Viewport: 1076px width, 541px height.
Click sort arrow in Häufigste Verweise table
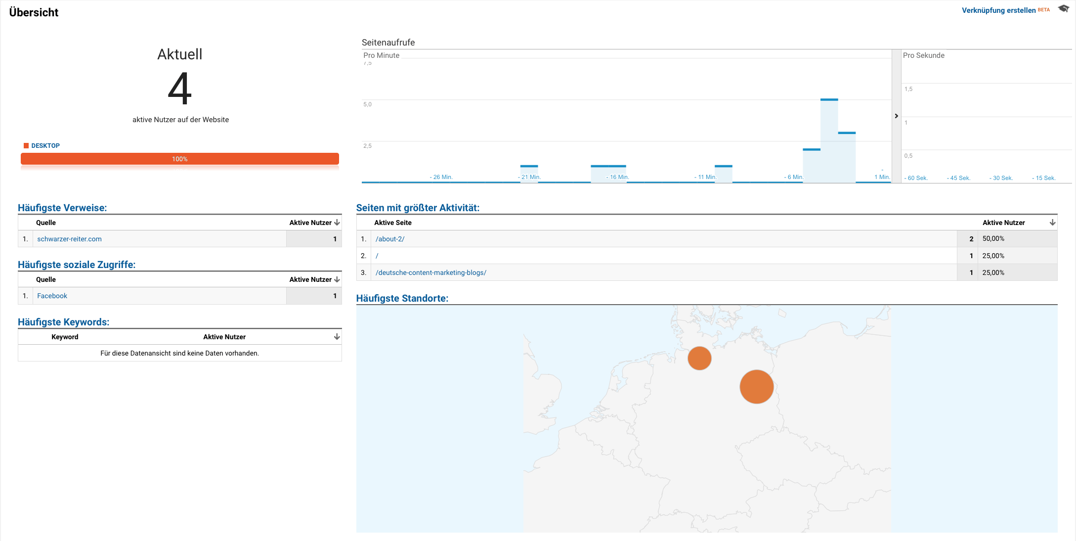[x=337, y=223]
